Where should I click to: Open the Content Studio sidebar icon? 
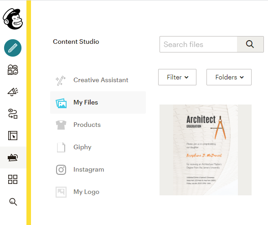point(13,157)
